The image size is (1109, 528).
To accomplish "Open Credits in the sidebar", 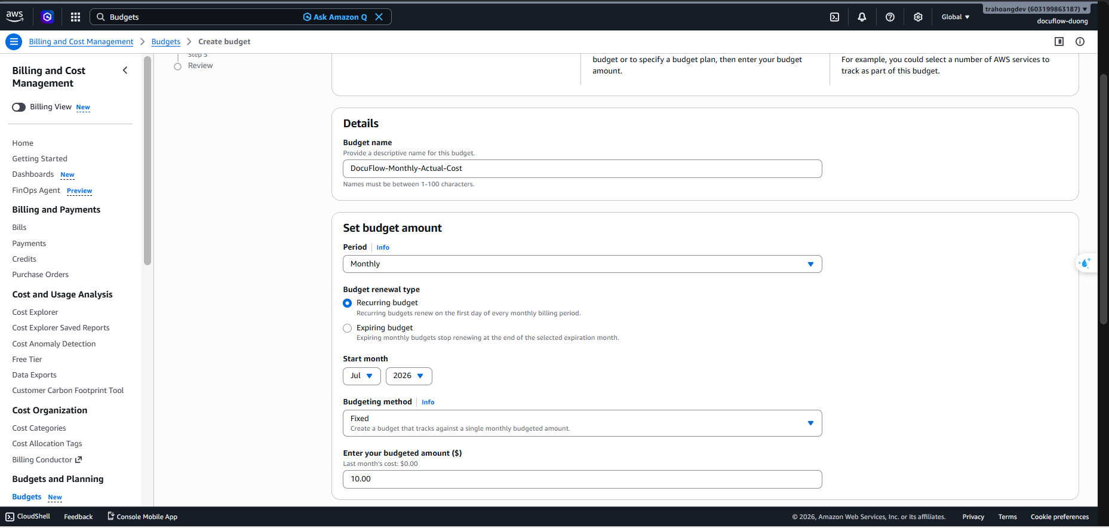I will 24,259.
